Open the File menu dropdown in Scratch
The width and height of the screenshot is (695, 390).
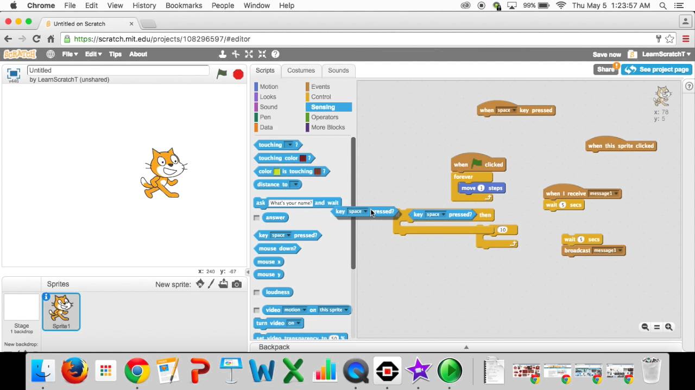(x=69, y=54)
